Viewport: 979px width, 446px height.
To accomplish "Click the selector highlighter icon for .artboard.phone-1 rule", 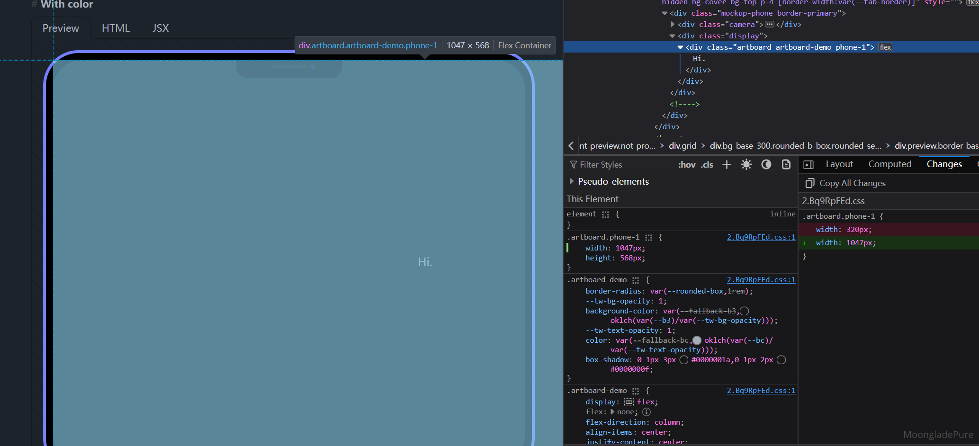I will pos(648,237).
